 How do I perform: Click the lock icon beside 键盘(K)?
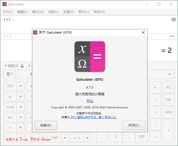point(22,66)
